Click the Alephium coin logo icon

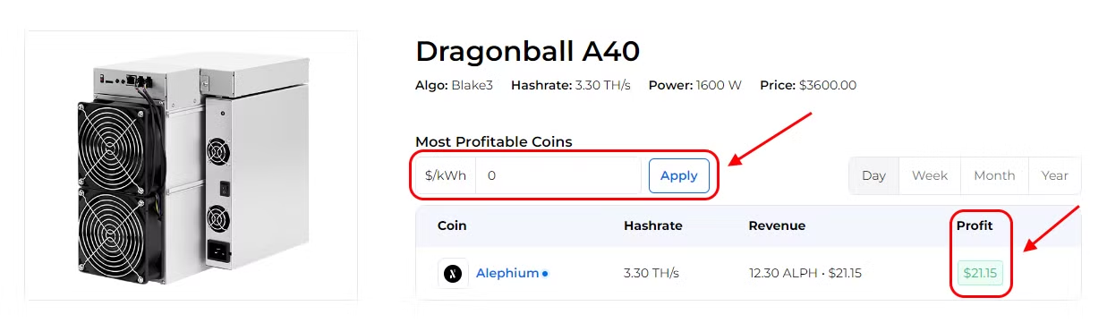[453, 273]
